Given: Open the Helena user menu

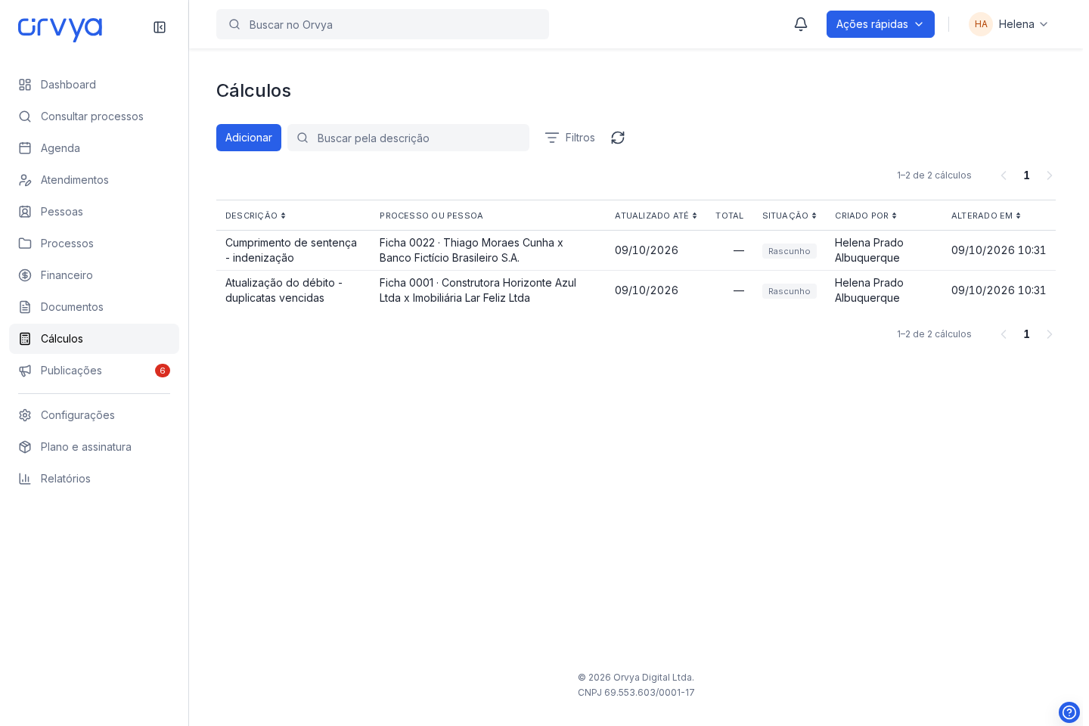Looking at the screenshot, I should point(1010,24).
